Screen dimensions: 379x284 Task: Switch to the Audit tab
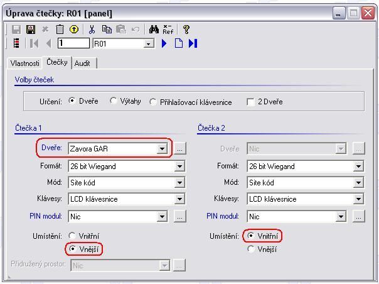tap(82, 63)
